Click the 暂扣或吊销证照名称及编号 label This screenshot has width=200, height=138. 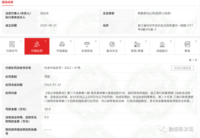(21, 131)
